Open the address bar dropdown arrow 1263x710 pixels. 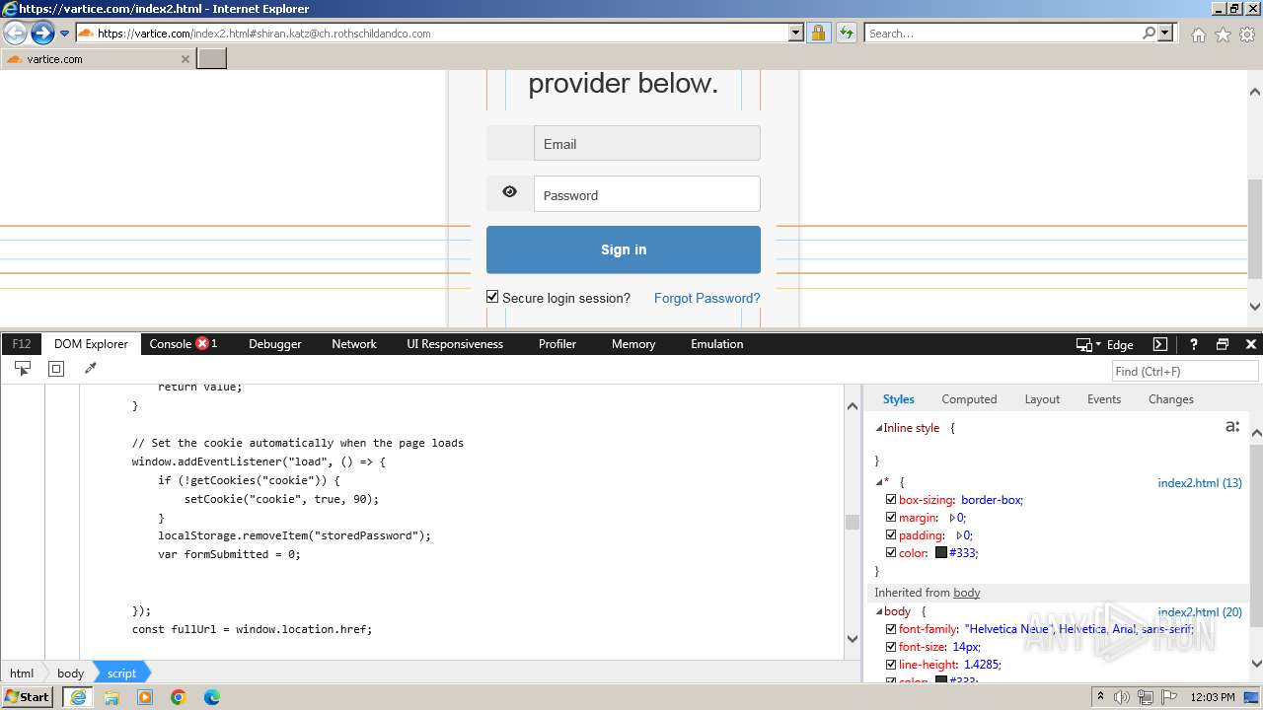[796, 33]
